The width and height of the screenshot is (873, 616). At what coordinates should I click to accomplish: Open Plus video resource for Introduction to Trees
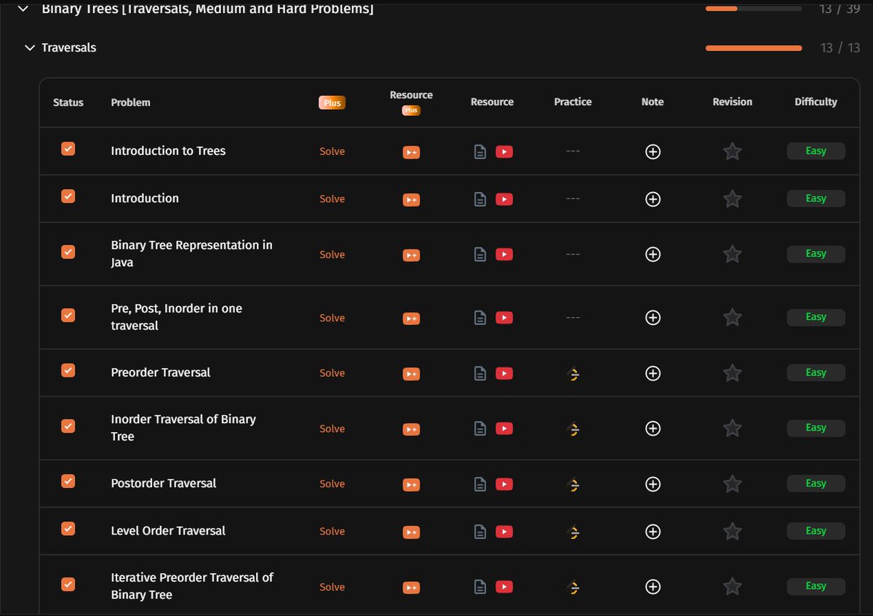(x=411, y=152)
